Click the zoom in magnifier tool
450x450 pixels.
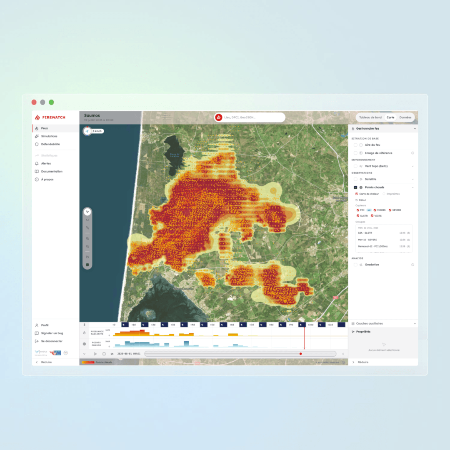click(87, 238)
